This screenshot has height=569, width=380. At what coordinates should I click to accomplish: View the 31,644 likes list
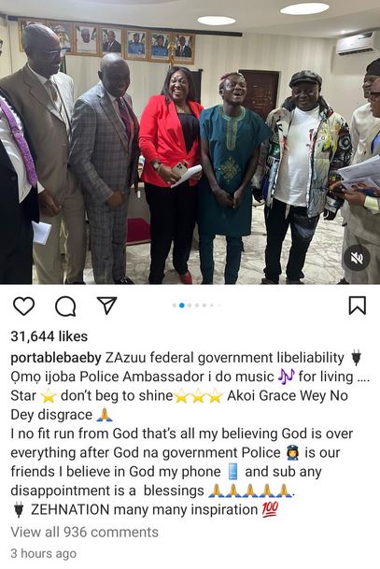click(49, 336)
